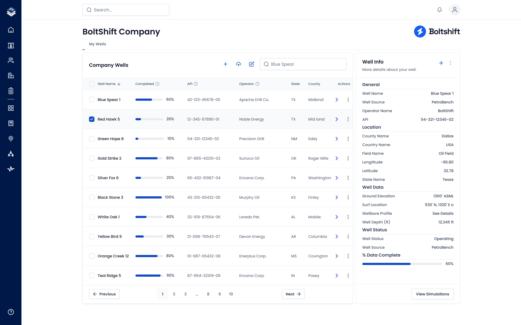Click the notification bell icon
The image size is (521, 325).
coord(440,10)
